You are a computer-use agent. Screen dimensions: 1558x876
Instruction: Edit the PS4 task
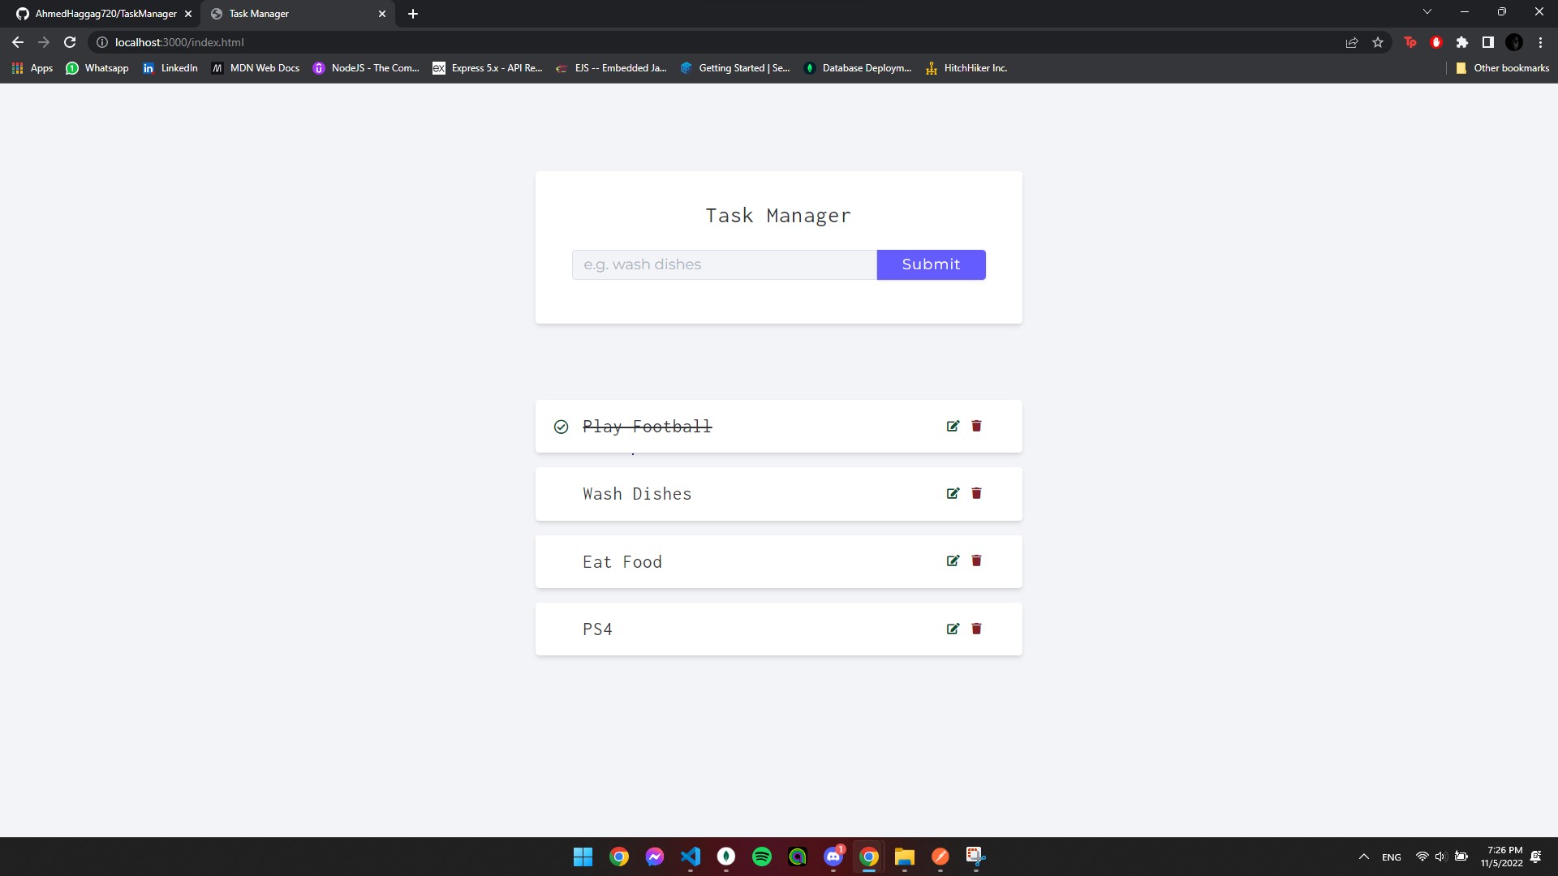[x=953, y=629]
